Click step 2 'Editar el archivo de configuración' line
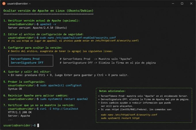The image size is (196, 130). coord(43,34)
